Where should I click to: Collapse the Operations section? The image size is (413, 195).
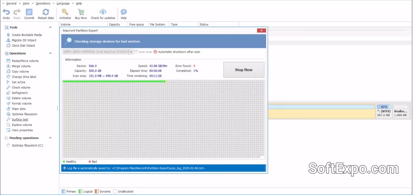click(x=50, y=53)
